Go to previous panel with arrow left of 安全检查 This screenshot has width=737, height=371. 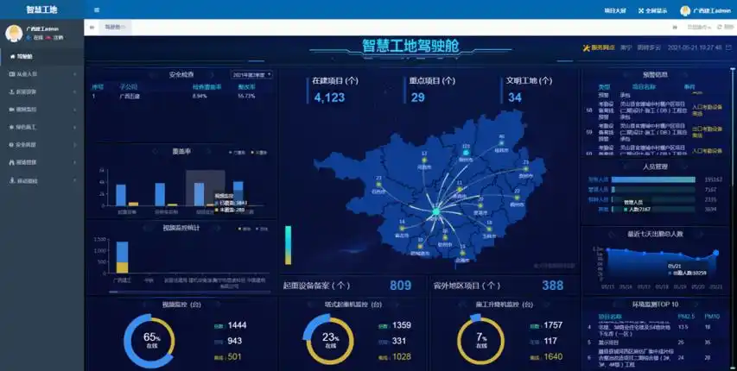click(x=153, y=75)
